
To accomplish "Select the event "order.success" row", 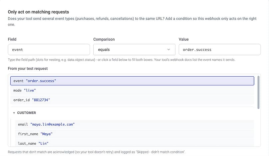I will (132, 81).
